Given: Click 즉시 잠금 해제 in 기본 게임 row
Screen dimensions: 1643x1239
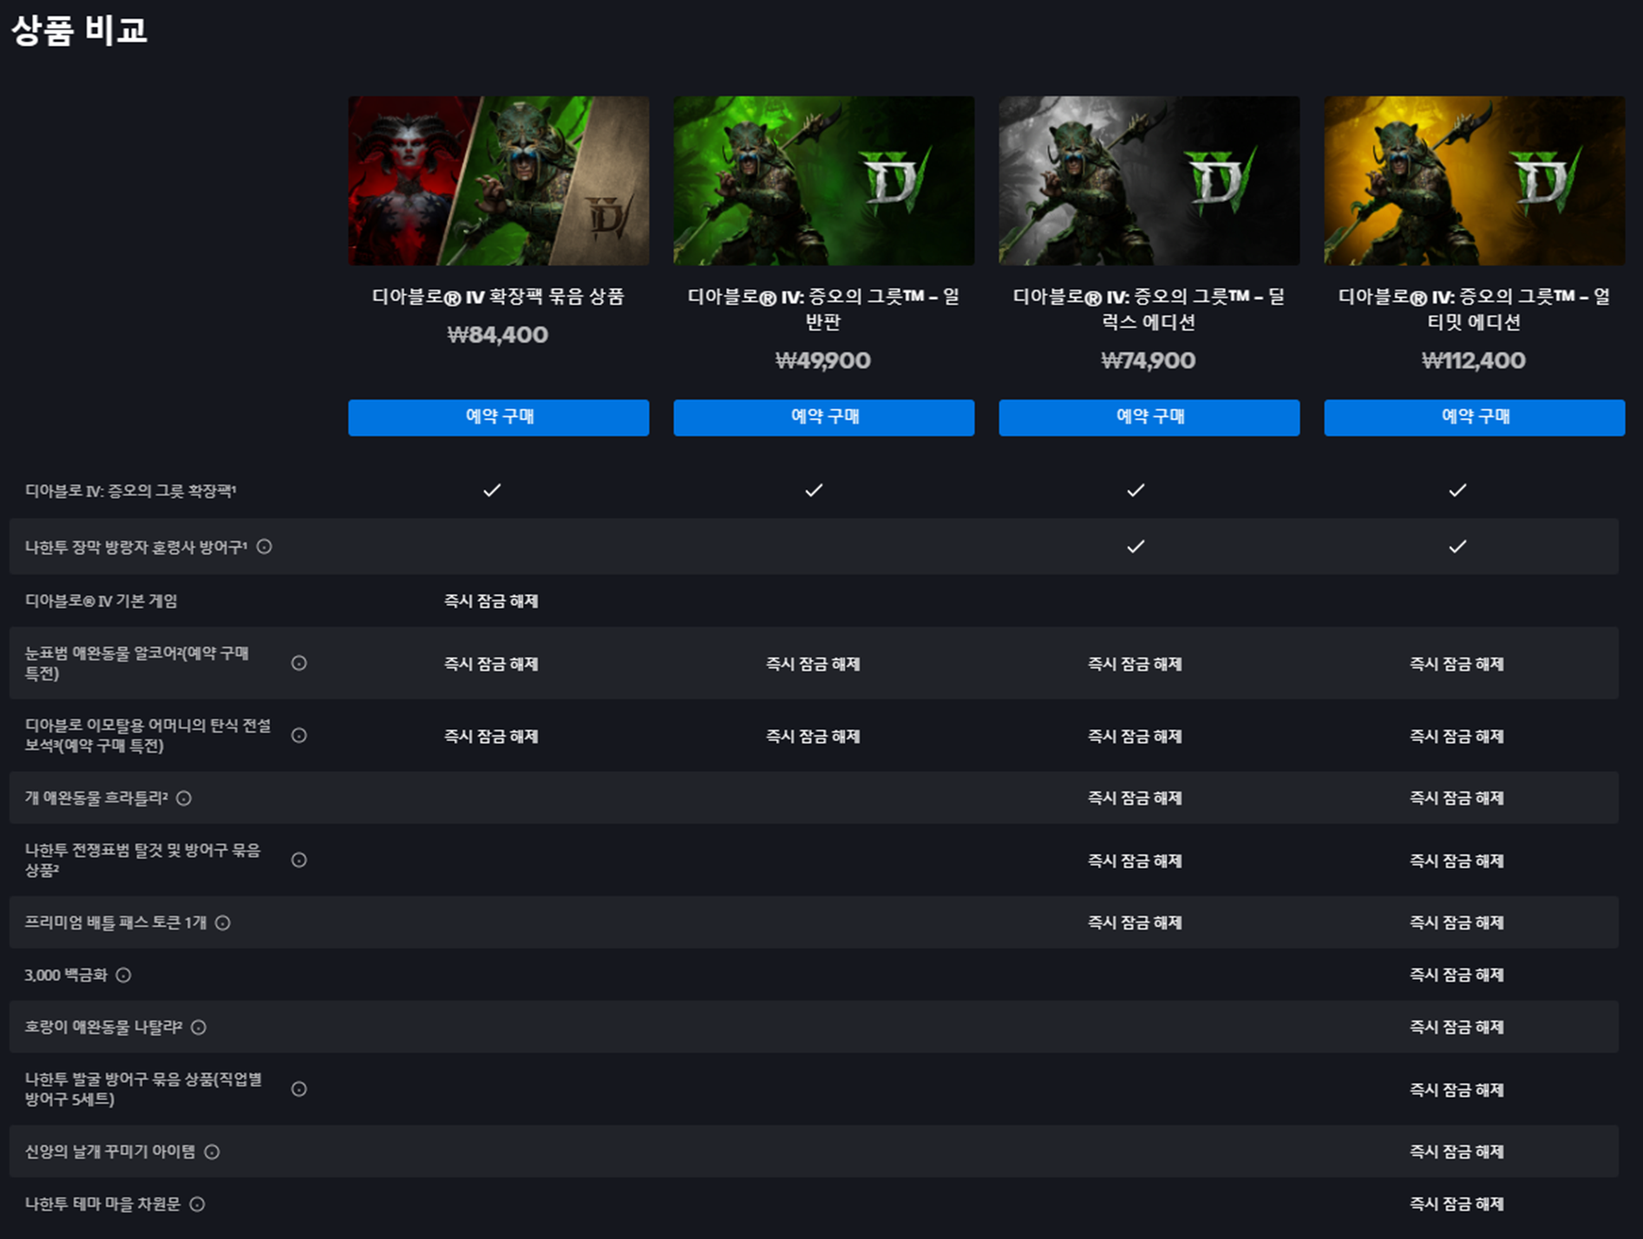Looking at the screenshot, I should coord(492,601).
